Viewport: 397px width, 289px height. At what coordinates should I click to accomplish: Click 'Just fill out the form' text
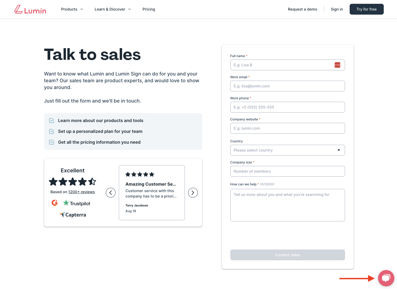pos(93,101)
